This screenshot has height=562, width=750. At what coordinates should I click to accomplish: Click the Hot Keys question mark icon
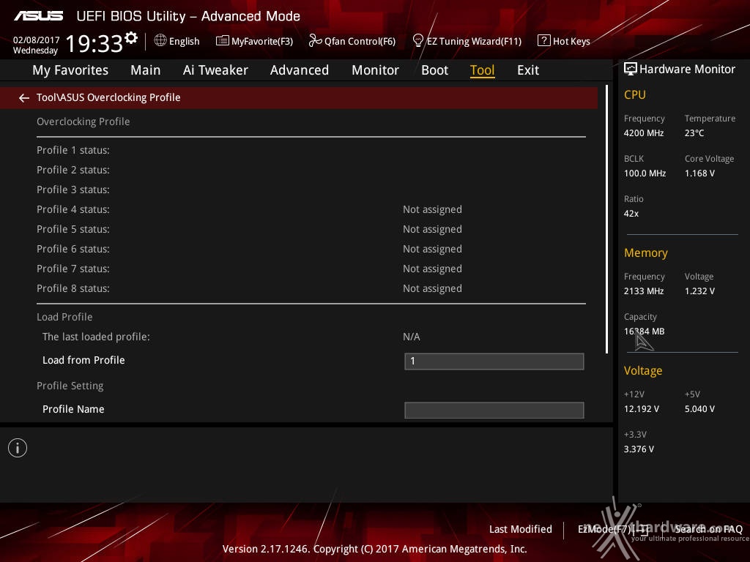(543, 41)
